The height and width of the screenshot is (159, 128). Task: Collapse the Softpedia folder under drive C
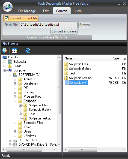click(x=15, y=101)
